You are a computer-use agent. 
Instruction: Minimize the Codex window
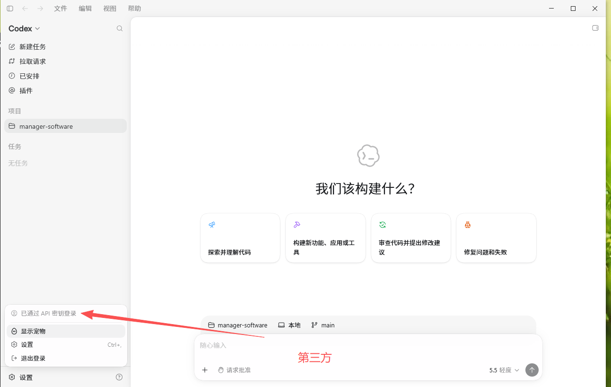551,9
